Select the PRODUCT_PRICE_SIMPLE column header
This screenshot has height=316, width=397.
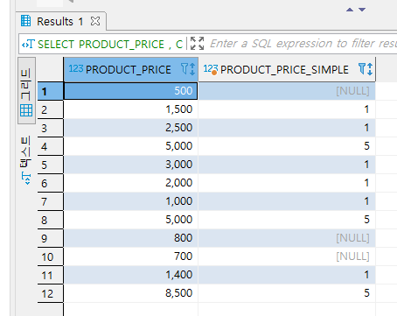287,69
